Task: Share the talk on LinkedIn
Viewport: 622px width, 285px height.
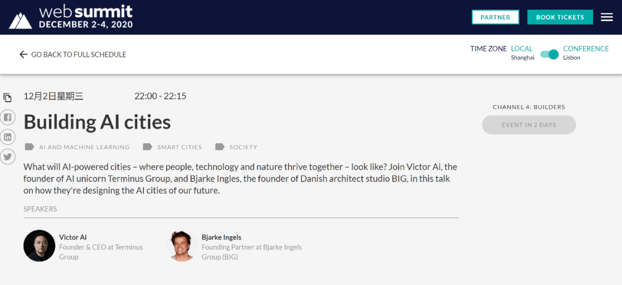Action: click(7, 137)
